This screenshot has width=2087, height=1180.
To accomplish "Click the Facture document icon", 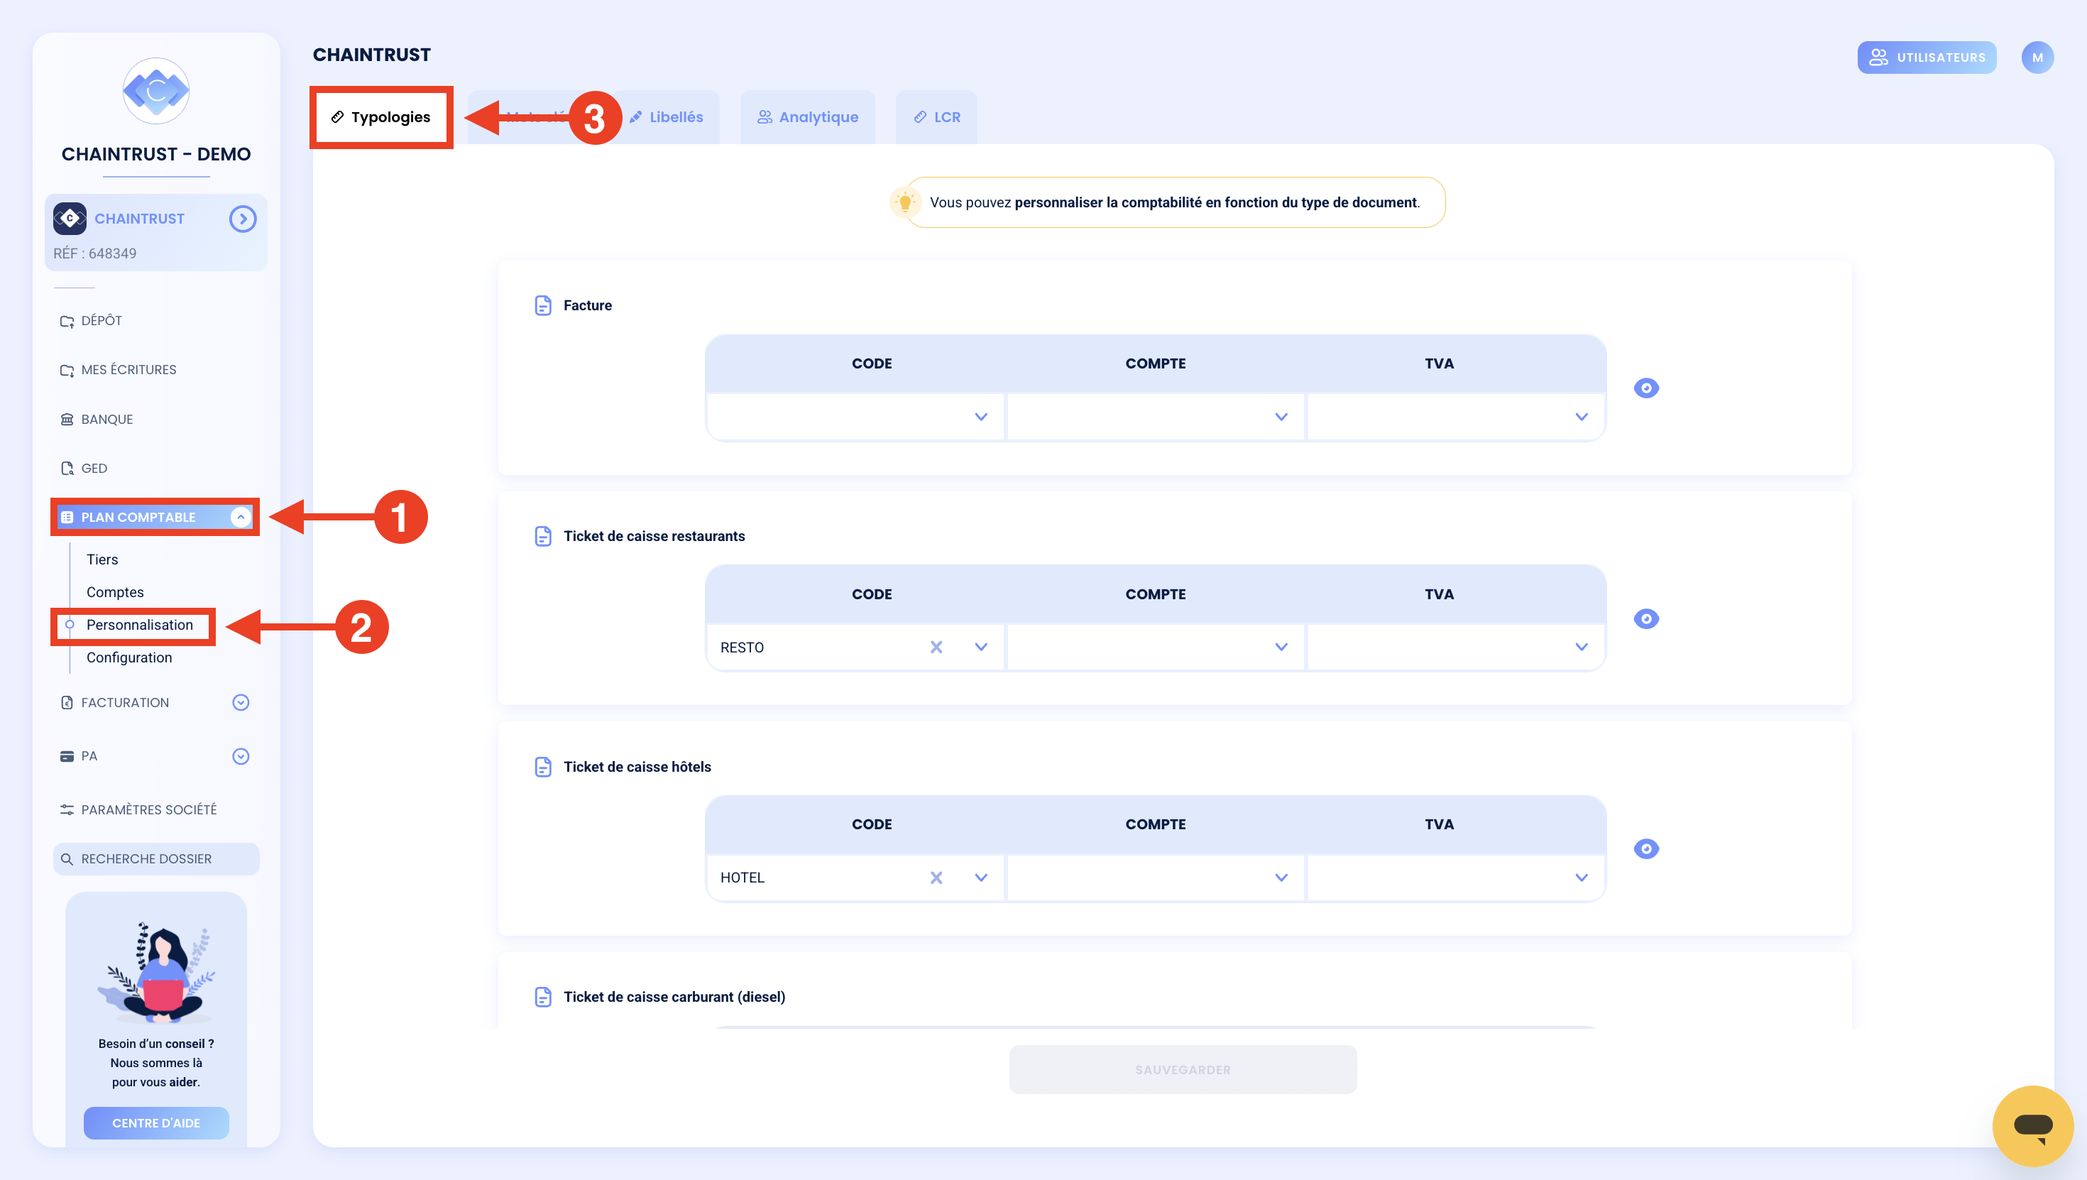I will click(x=543, y=305).
